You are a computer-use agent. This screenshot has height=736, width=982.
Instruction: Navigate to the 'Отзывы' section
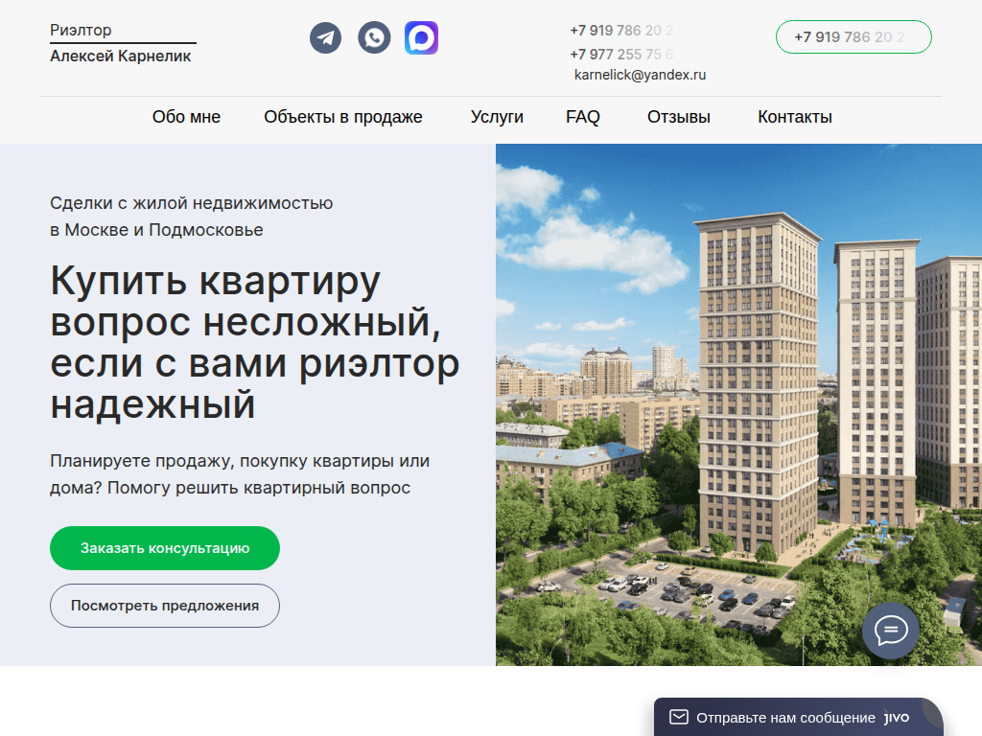678,117
